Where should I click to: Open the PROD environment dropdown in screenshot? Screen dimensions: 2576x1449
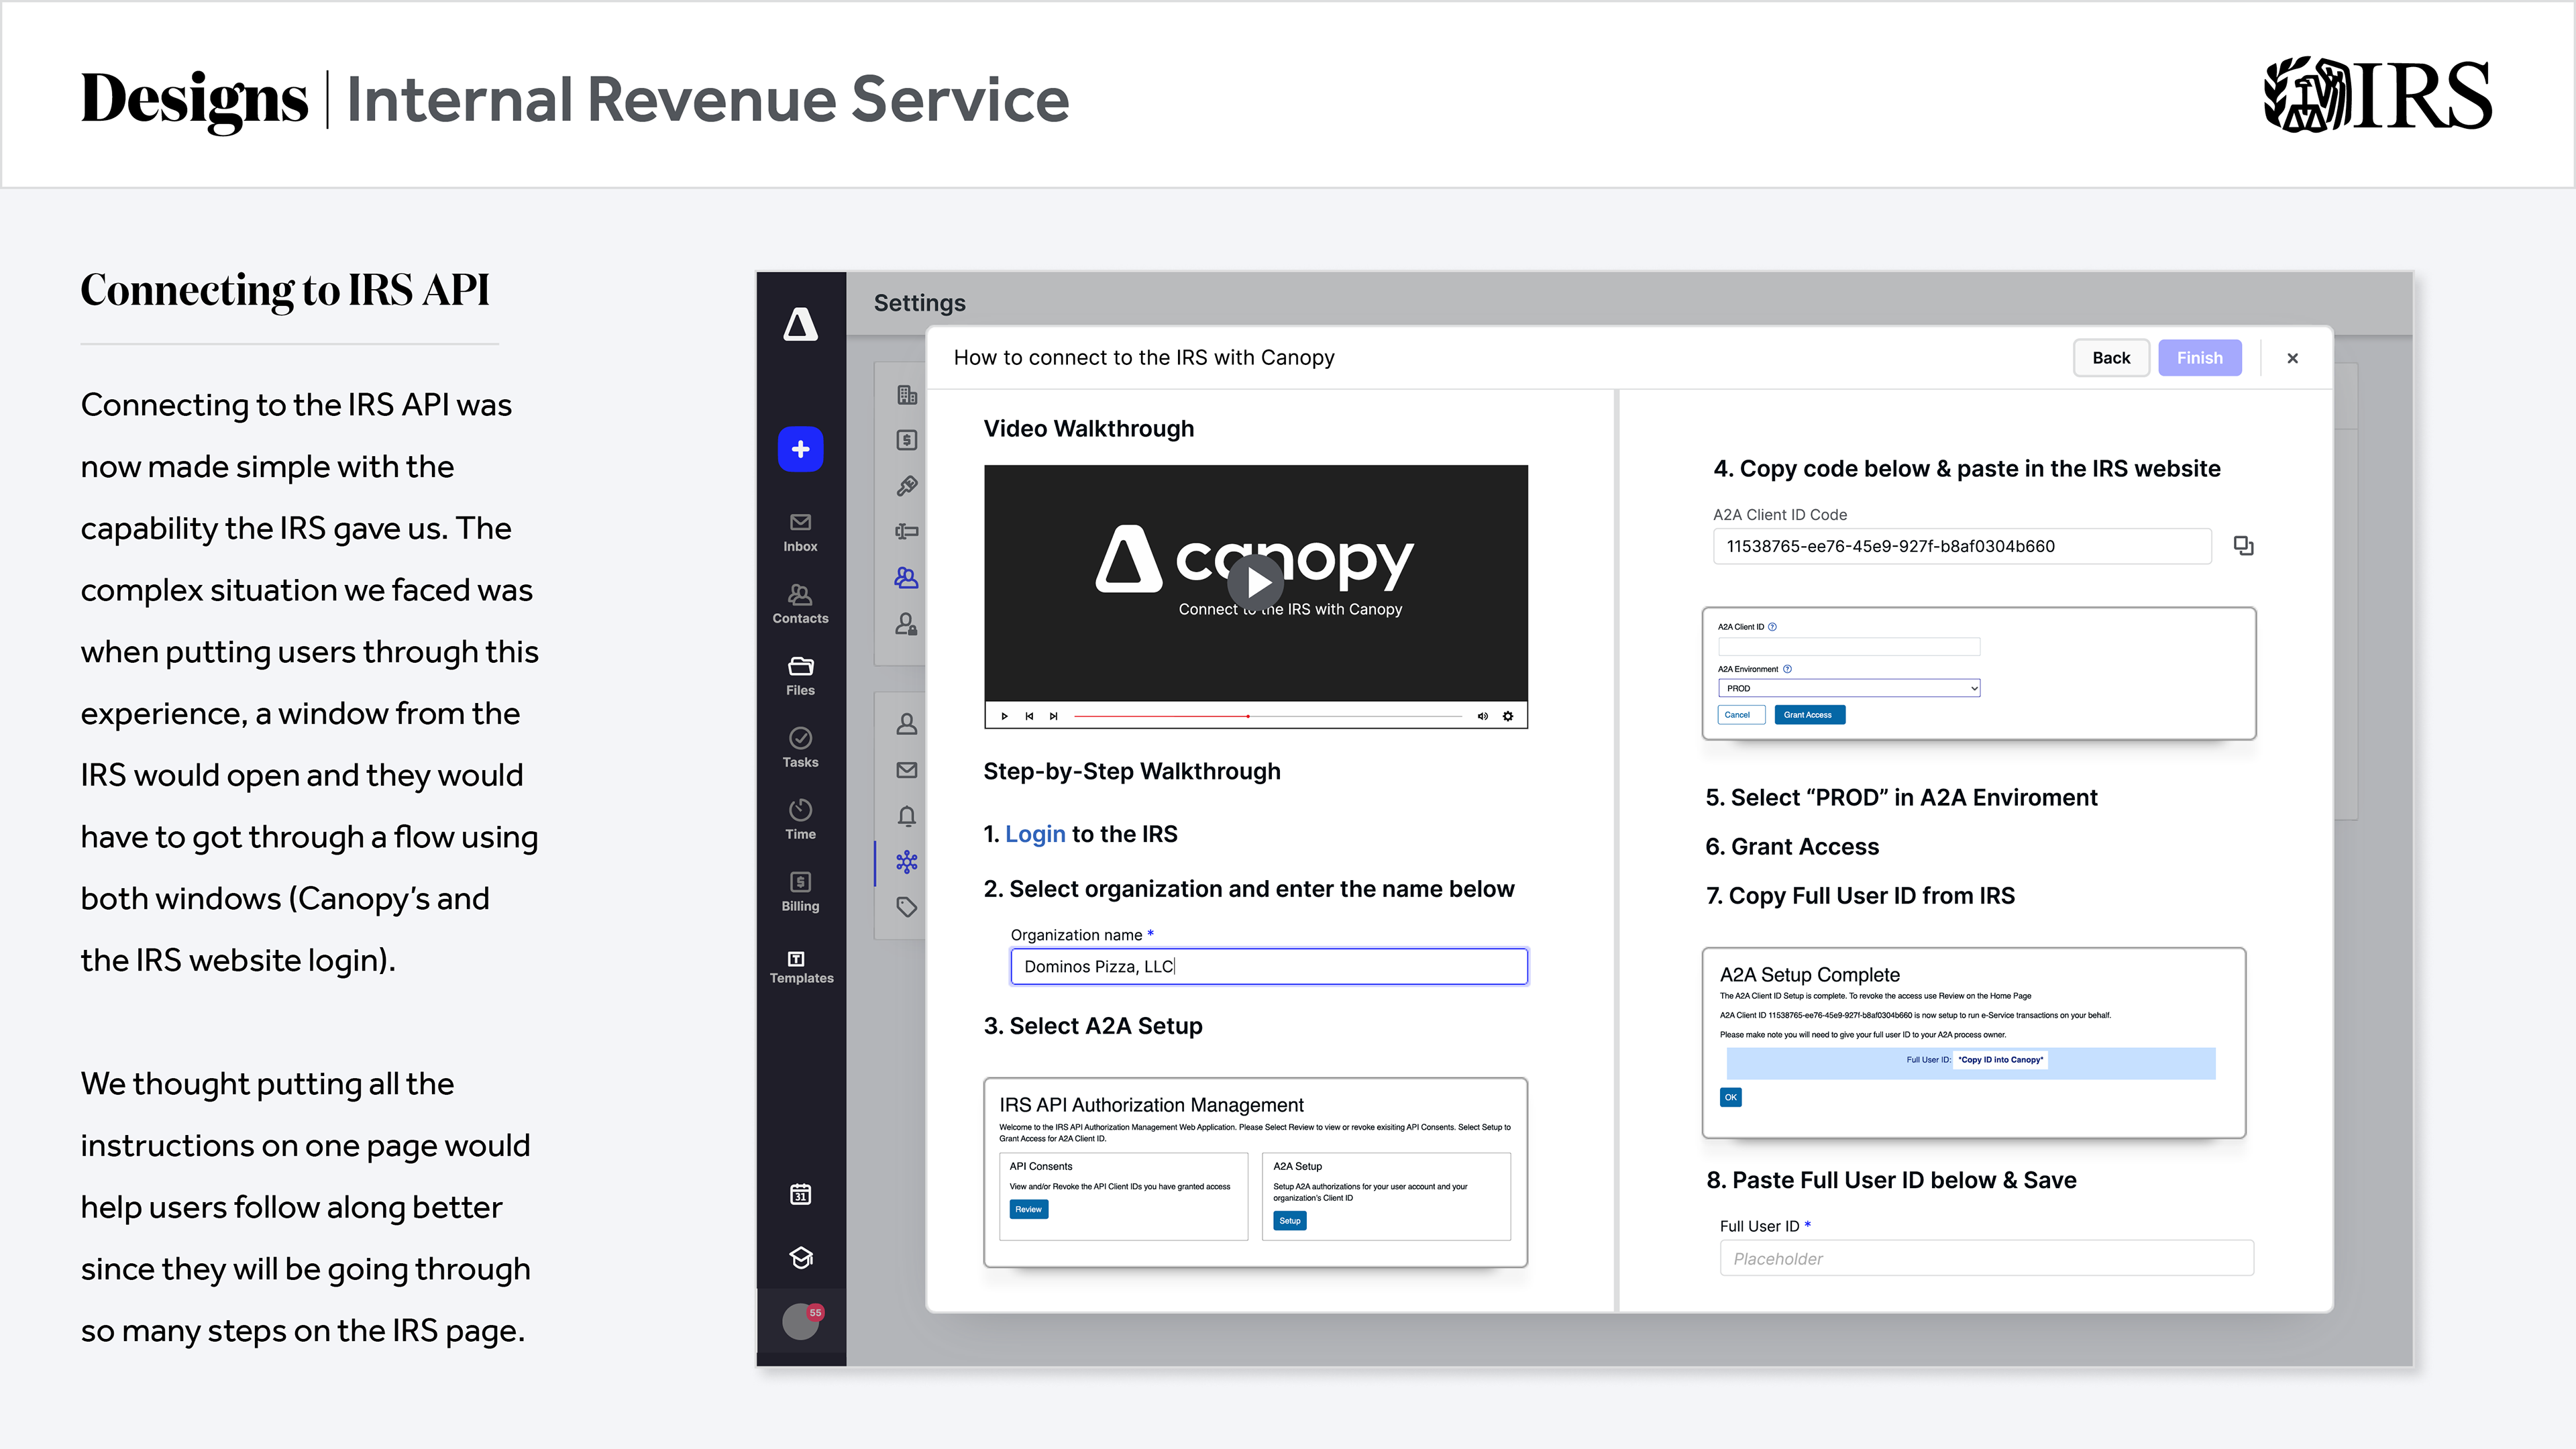[1849, 688]
